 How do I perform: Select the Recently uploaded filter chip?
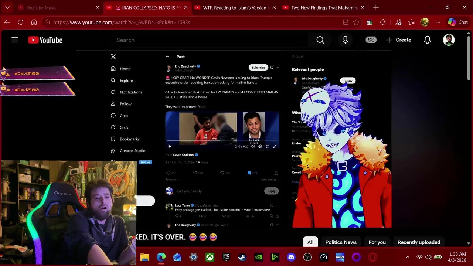419,242
